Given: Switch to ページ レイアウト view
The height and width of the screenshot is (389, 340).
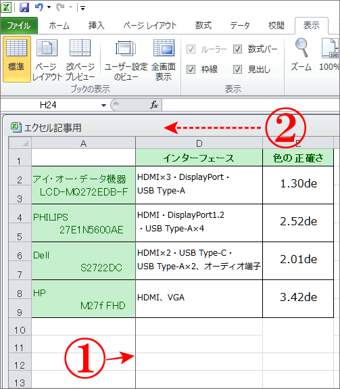Looking at the screenshot, I should point(47,59).
